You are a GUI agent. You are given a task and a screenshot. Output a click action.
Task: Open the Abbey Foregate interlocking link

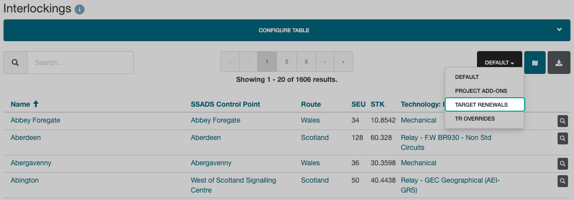coord(35,120)
